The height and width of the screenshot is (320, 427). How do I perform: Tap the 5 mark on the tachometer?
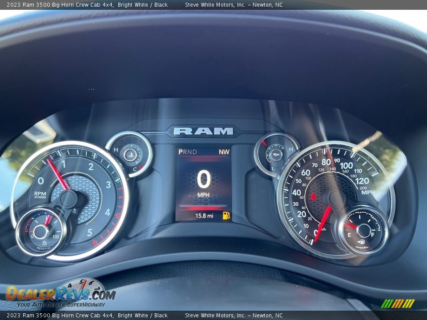[x=89, y=232]
